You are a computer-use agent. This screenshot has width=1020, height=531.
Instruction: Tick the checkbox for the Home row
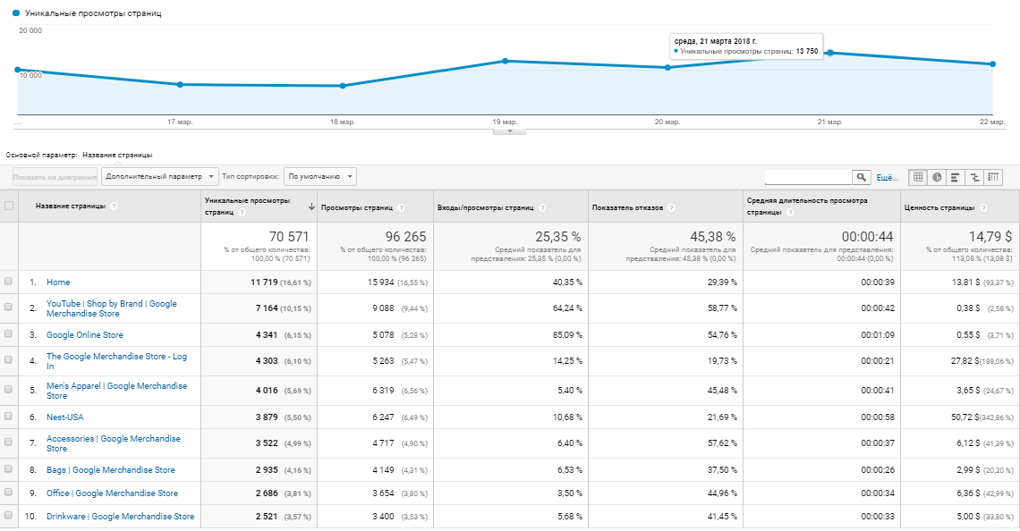point(9,282)
